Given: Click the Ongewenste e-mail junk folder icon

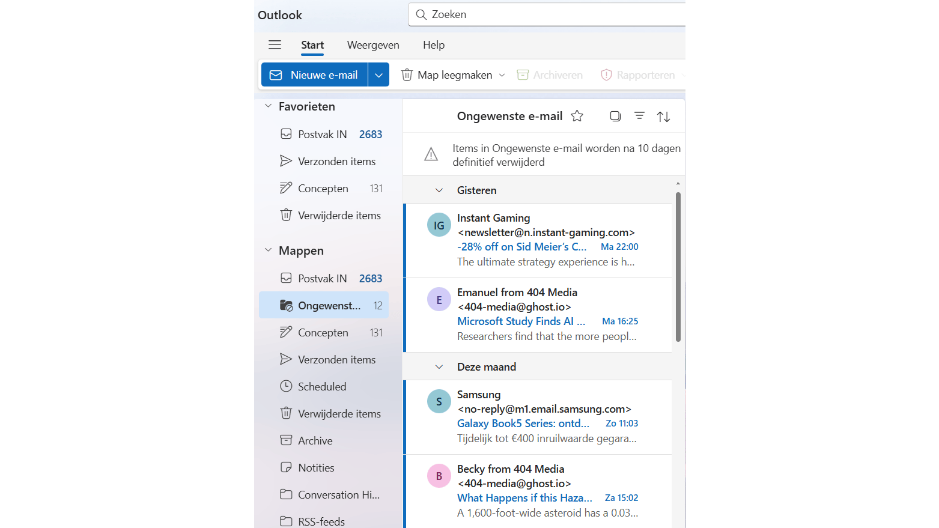Looking at the screenshot, I should 286,305.
